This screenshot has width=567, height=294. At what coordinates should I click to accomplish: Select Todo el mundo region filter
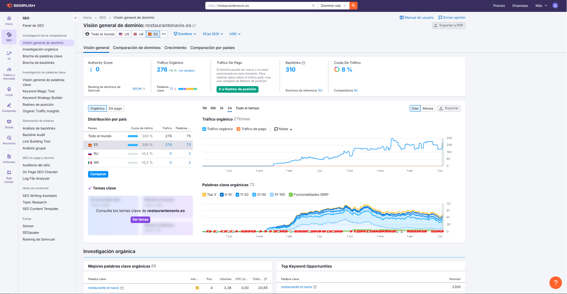tap(100, 34)
